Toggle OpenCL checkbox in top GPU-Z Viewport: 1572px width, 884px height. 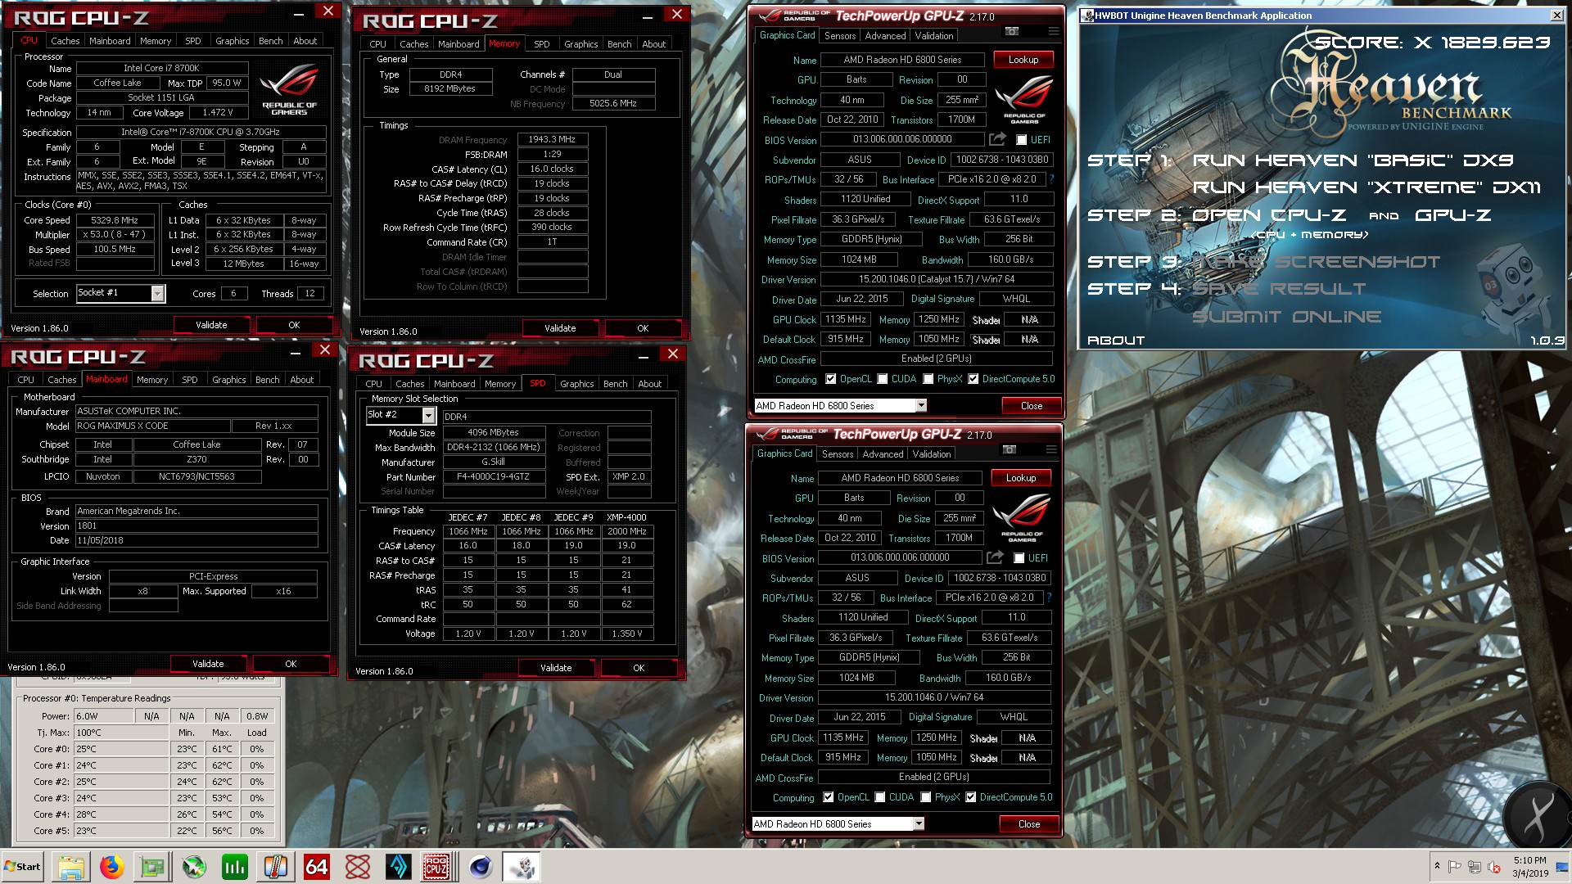pos(831,379)
